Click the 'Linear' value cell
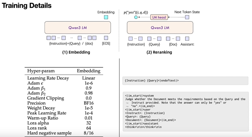252x137 pixels. tap(89, 78)
